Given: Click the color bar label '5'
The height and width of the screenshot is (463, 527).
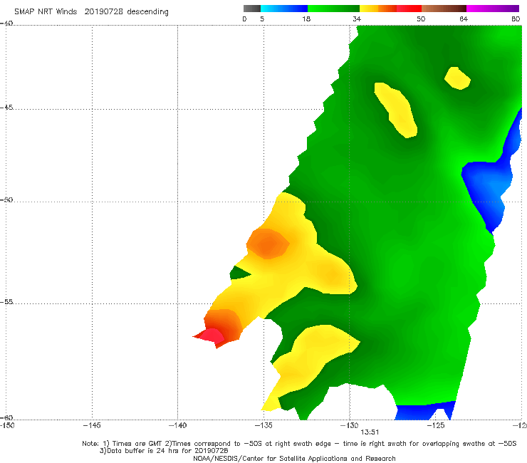Looking at the screenshot, I should pos(262,19).
